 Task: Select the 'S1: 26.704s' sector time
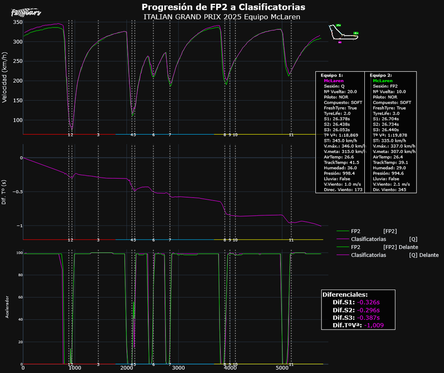386,119
